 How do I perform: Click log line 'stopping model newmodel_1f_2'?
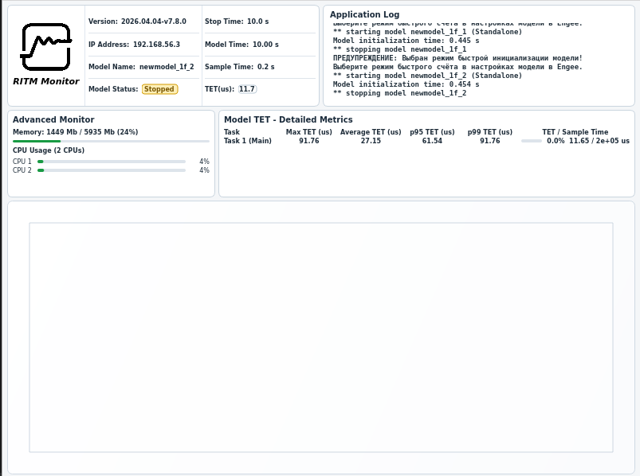399,93
